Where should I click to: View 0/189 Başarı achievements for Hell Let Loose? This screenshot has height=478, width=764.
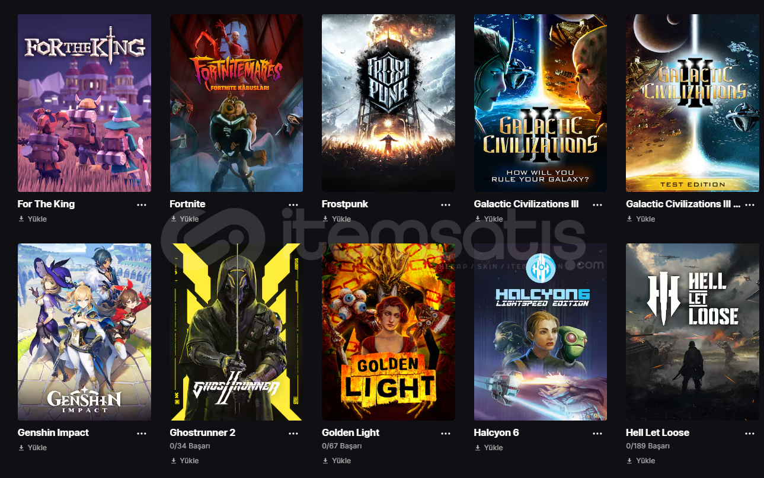pyautogui.click(x=648, y=446)
